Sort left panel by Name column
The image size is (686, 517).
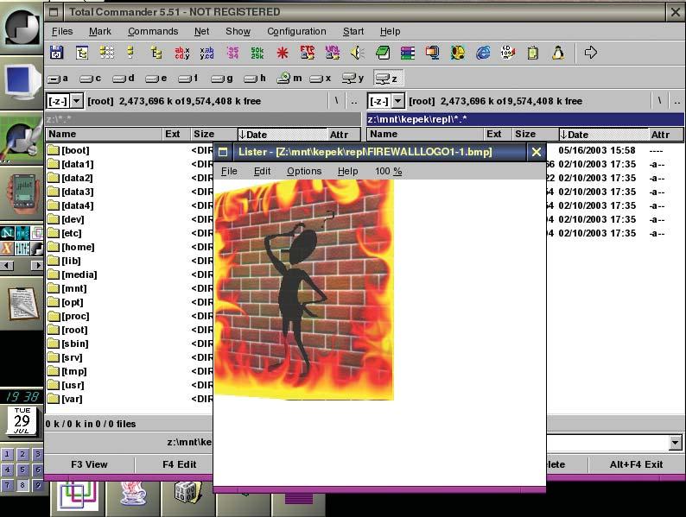click(x=104, y=134)
